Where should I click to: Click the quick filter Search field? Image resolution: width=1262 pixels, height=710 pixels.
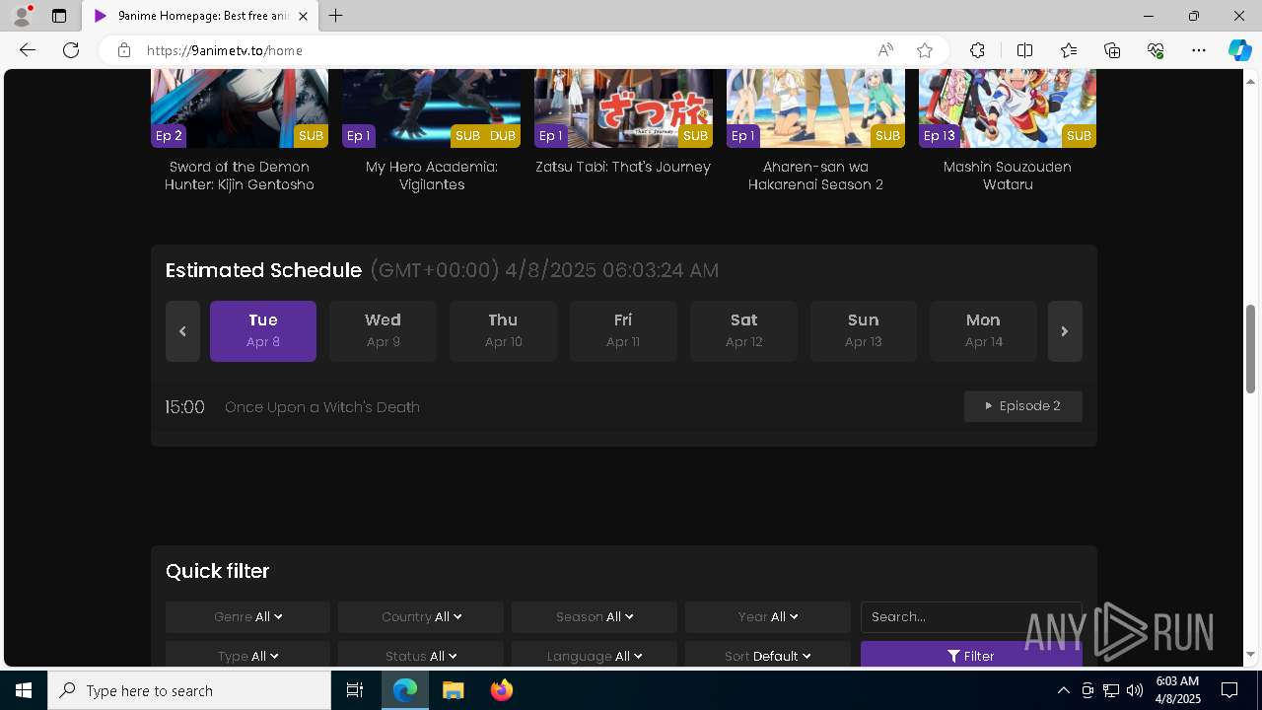971,617
